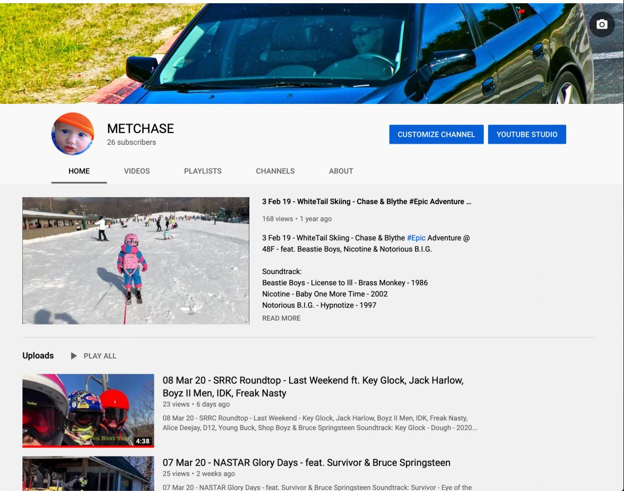Switch to the Home tab
This screenshot has width=624, height=491.
(79, 171)
